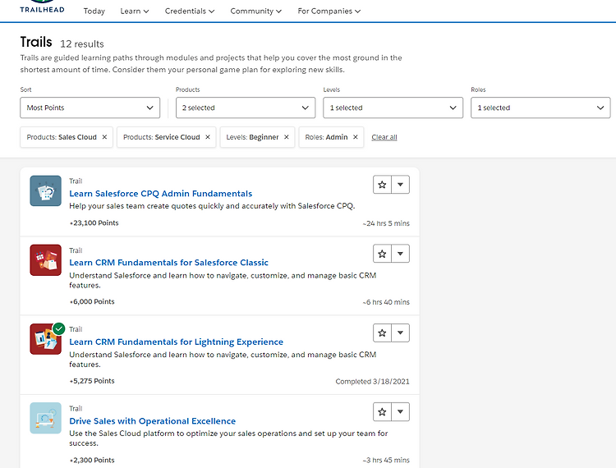Viewport: 616px width, 468px height.
Task: Open Learn Salesforce CPQ Admin Fundamentals link
Action: (161, 194)
